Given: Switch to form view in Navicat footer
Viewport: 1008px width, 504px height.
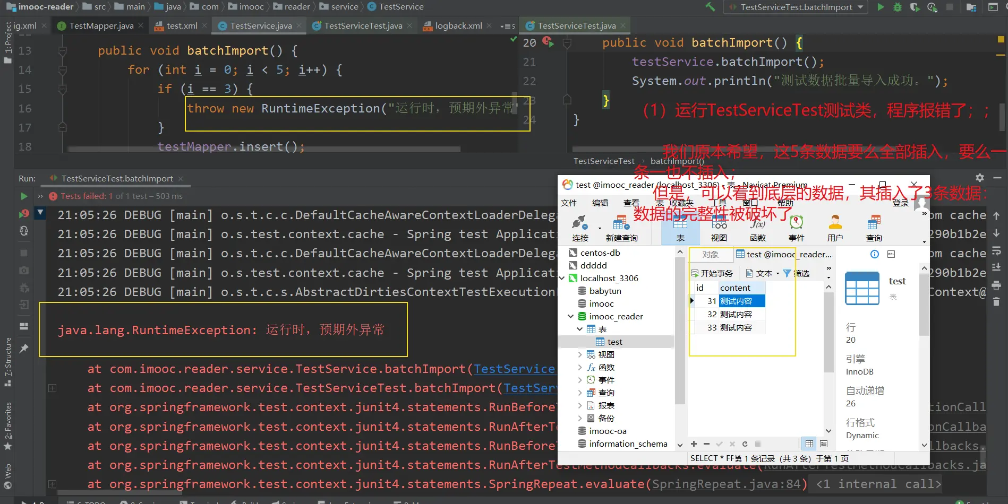Looking at the screenshot, I should click(824, 444).
